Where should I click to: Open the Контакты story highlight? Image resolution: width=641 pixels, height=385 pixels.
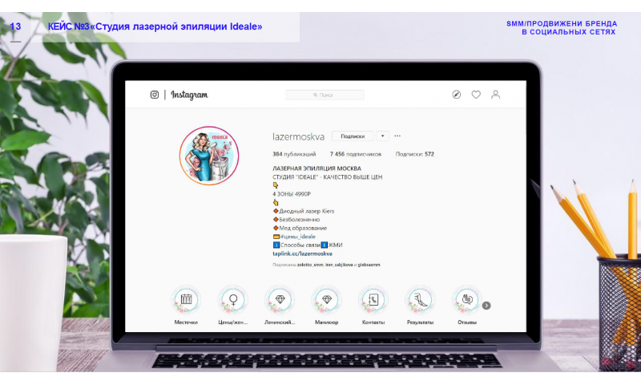coord(373,299)
